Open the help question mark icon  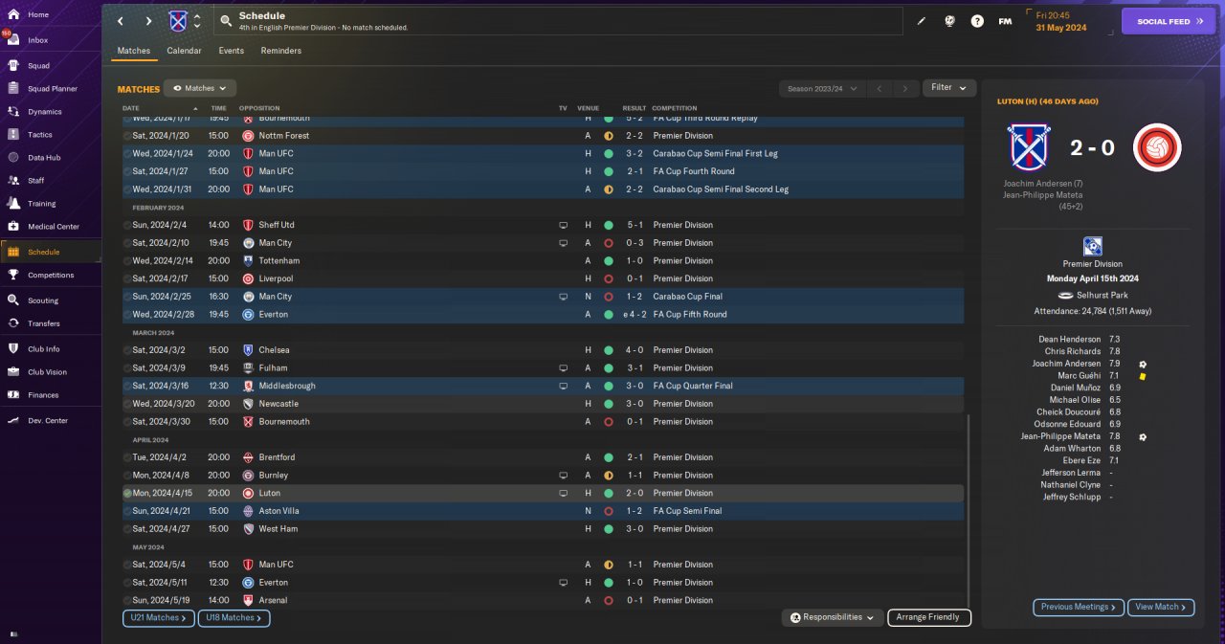coord(977,21)
